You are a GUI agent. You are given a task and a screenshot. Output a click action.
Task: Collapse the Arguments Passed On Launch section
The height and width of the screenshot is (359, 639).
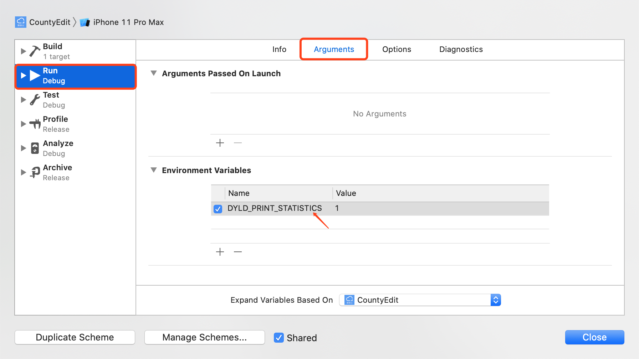point(154,73)
